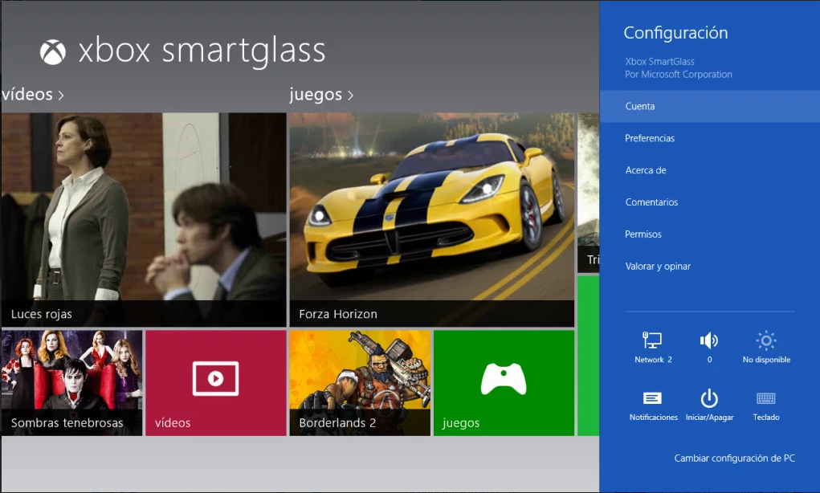
Task: Click Por Microsoft Corporation text
Action: point(679,74)
